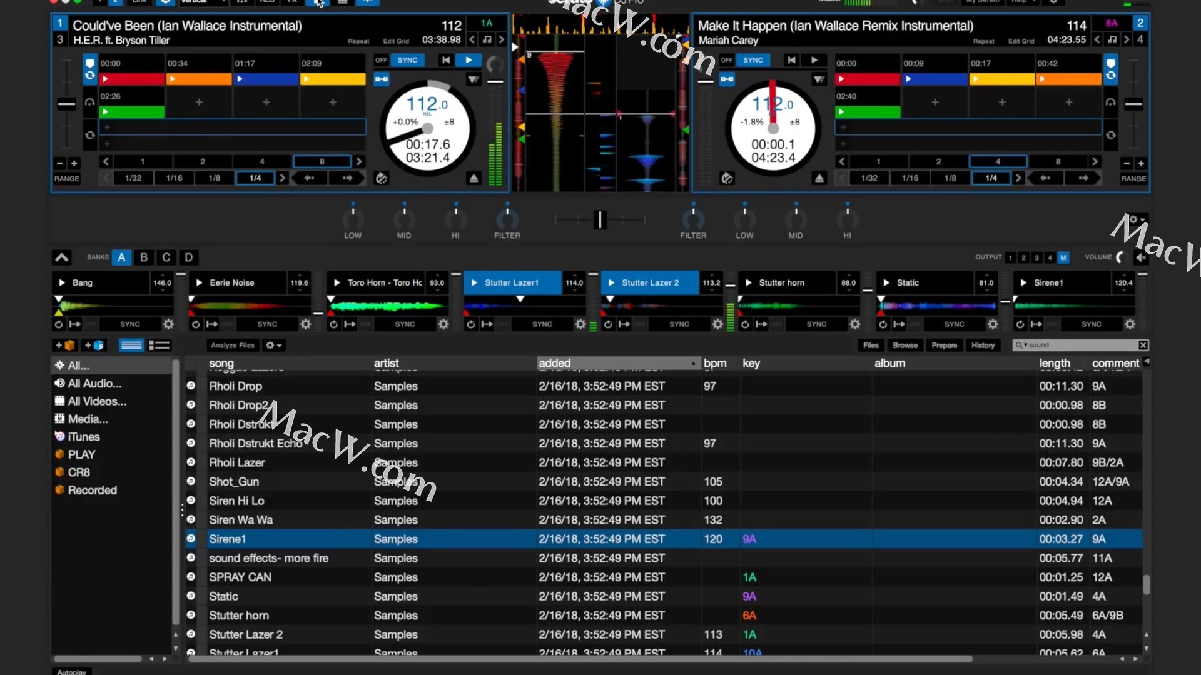This screenshot has height=675, width=1201.
Task: Switch to sampler bank C
Action: (166, 257)
